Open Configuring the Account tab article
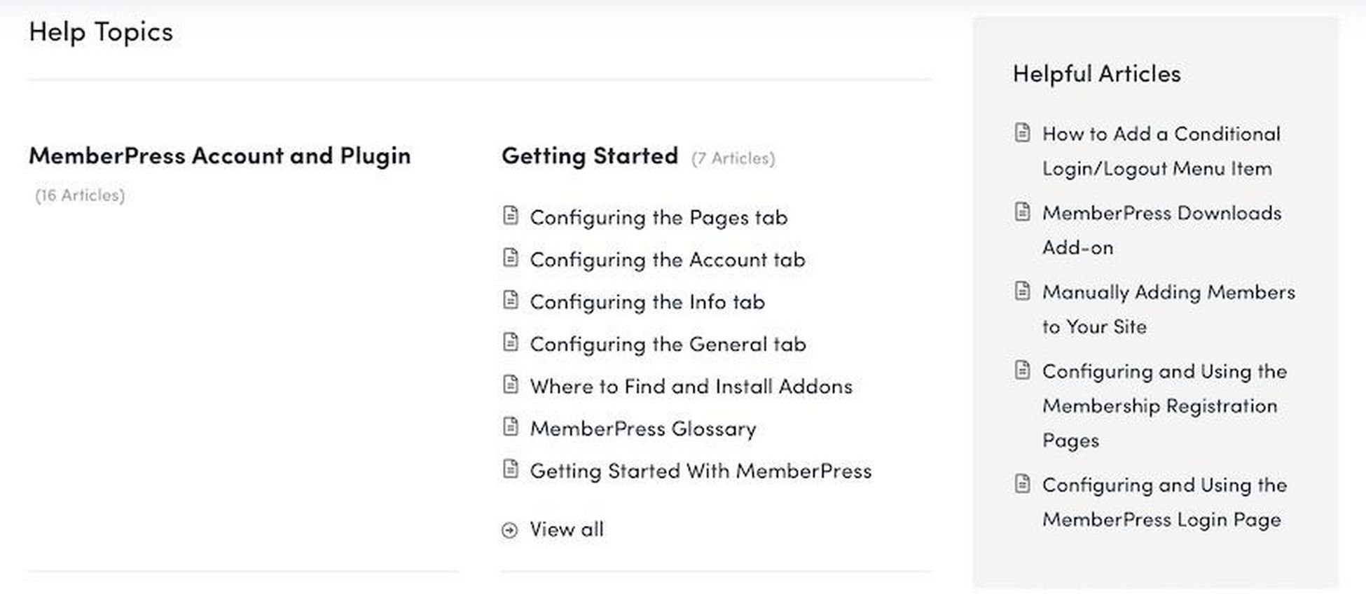 click(x=668, y=260)
